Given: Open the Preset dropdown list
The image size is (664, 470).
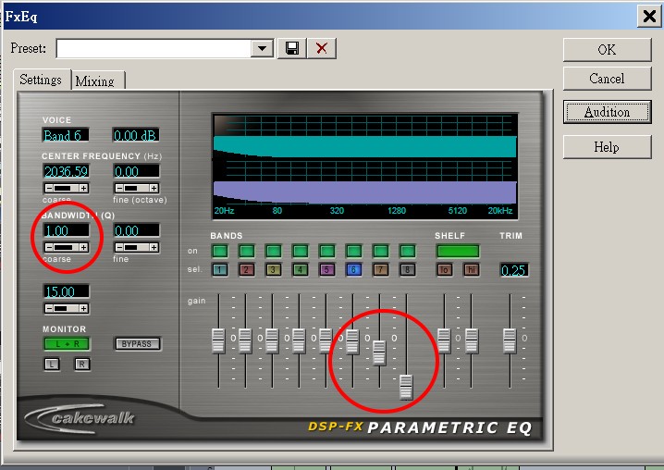Looking at the screenshot, I should (x=262, y=48).
